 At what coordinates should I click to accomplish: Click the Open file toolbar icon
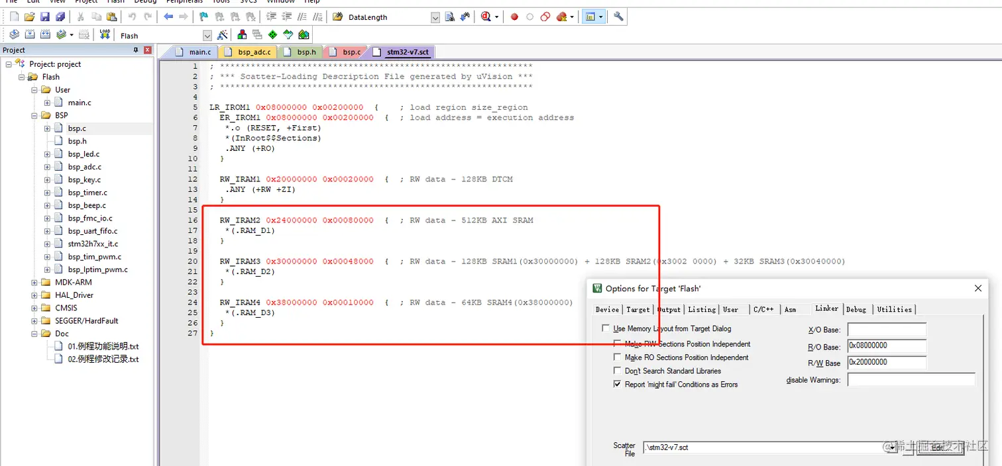[29, 17]
